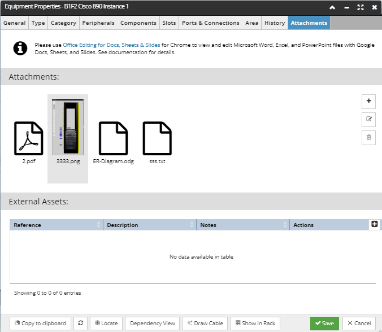
Task: Toggle fullscreen for the properties dialog
Action: (361, 7)
